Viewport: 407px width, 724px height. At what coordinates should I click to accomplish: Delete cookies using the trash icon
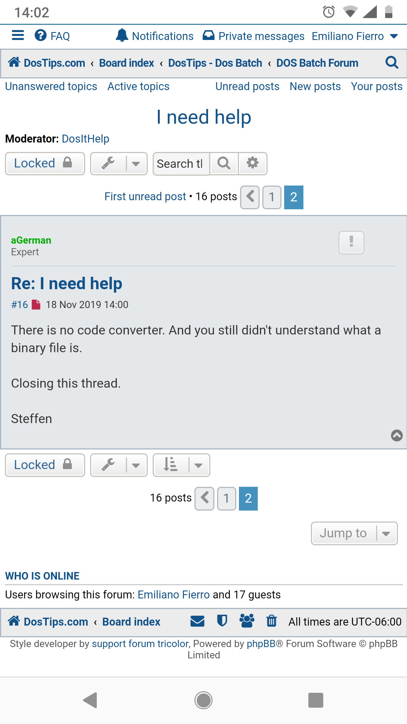pos(272,621)
